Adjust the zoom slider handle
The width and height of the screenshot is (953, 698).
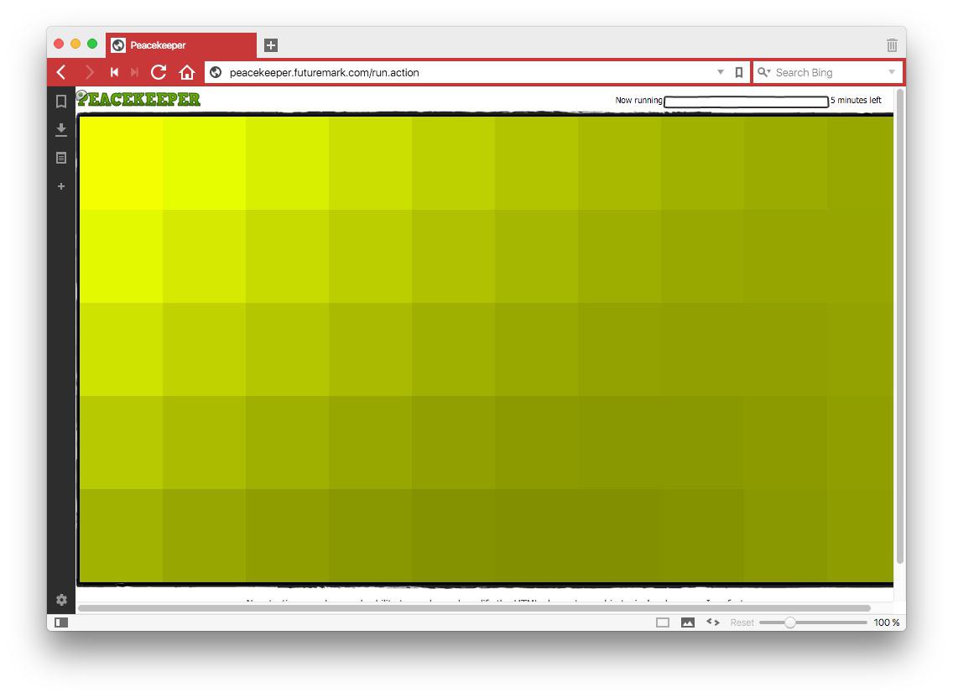[x=790, y=622]
